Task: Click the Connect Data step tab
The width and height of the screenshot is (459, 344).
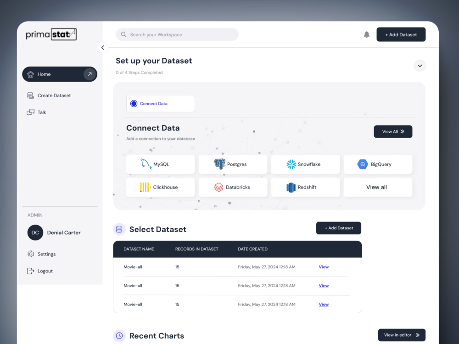Action: tap(160, 104)
